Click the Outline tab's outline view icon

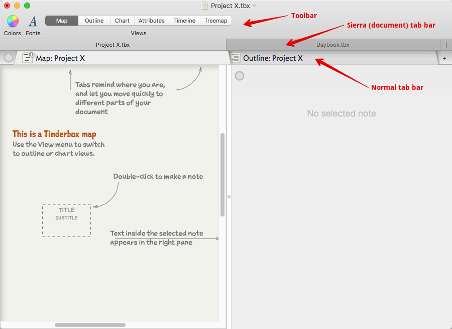[235, 58]
